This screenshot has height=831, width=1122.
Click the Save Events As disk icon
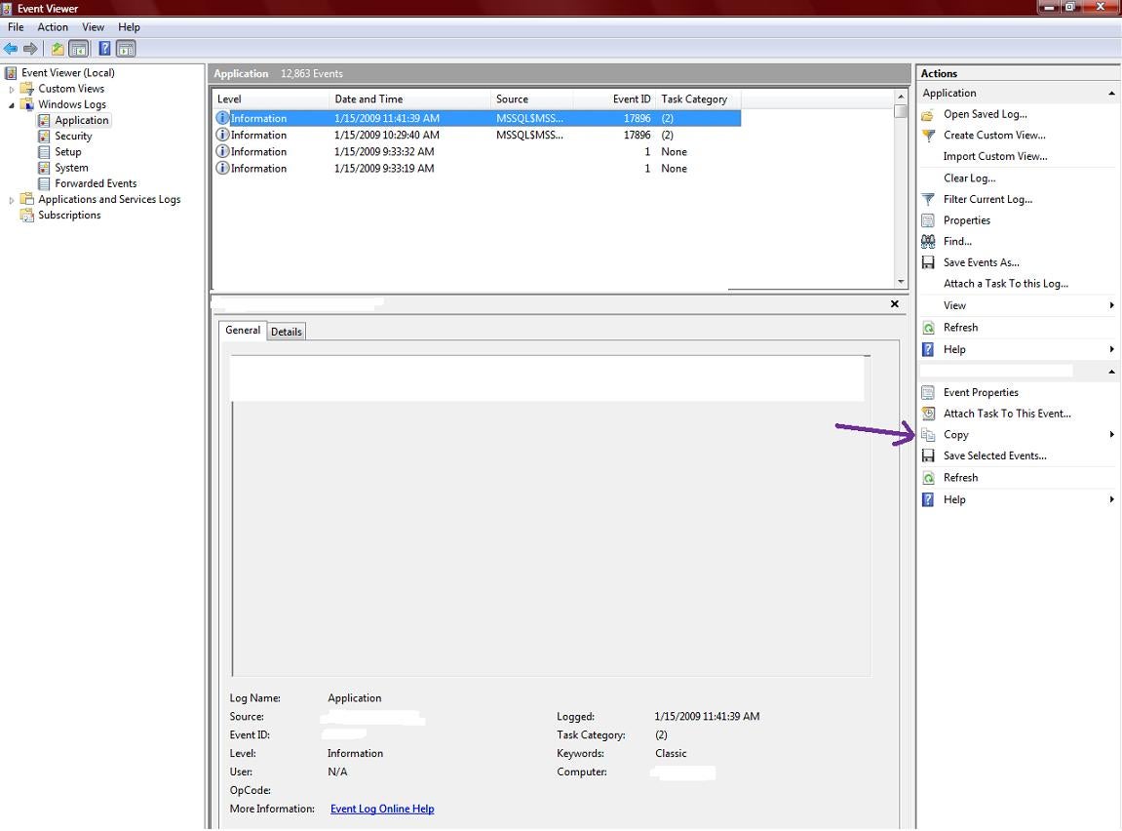(928, 262)
